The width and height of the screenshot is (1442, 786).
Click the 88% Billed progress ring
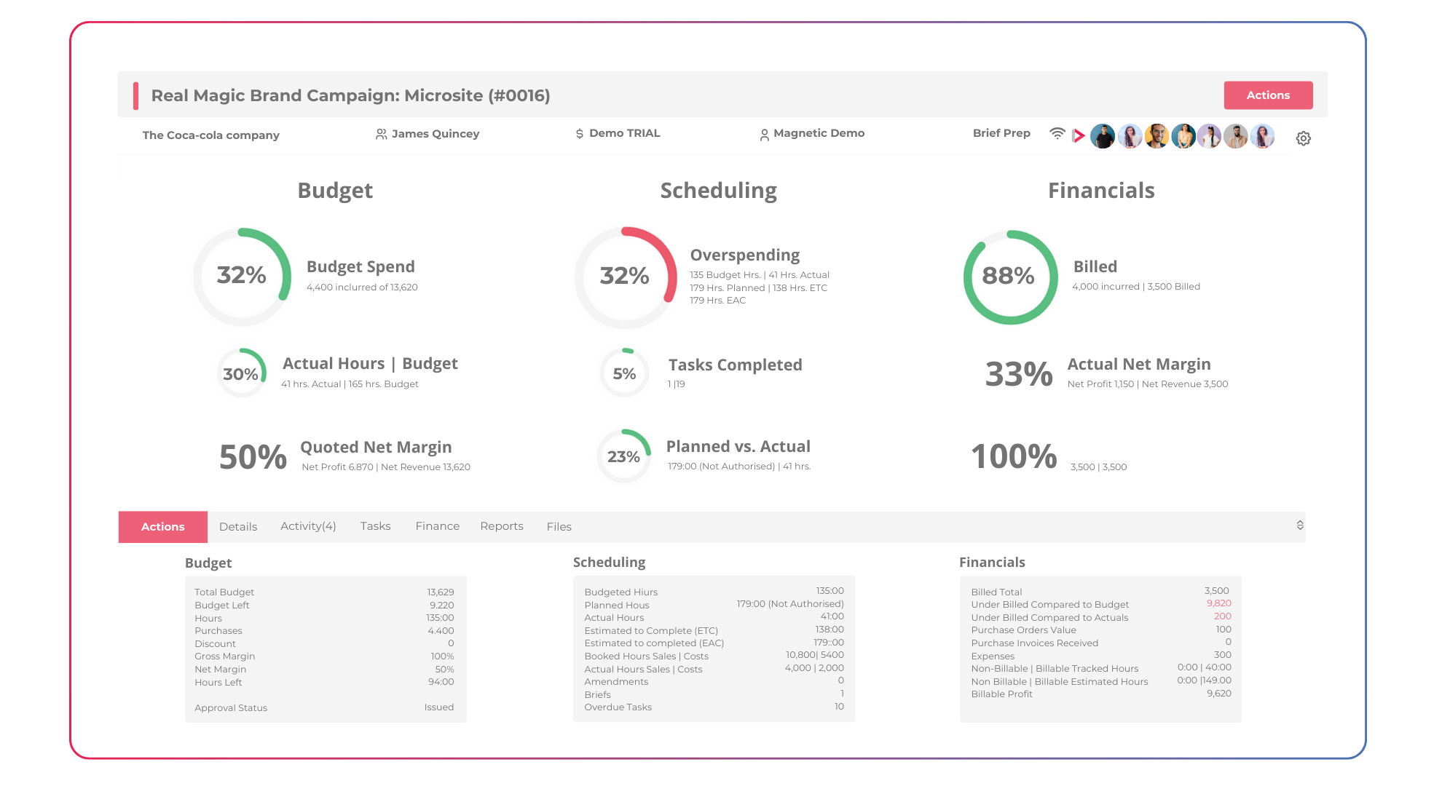coord(1009,277)
